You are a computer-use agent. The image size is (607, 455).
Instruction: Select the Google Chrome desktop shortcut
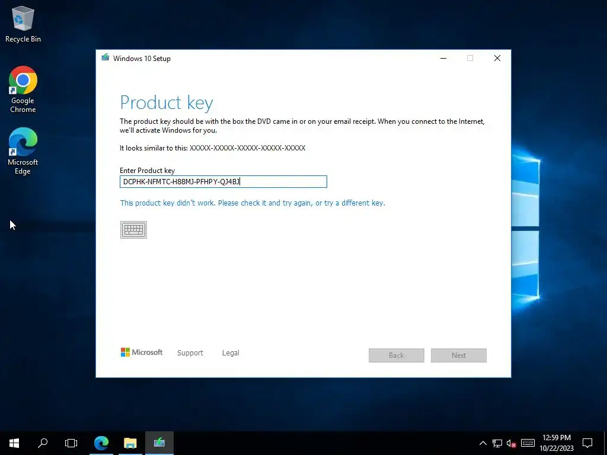[x=23, y=89]
